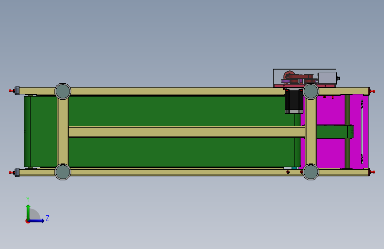Click the green Y axis arrow of triad
Screen dimensions: 384x249
pyautogui.click(x=28, y=212)
